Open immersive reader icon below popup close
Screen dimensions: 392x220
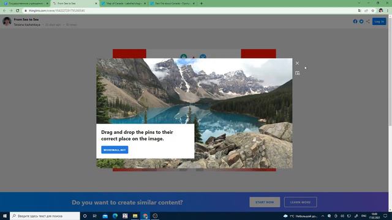[x=297, y=73]
